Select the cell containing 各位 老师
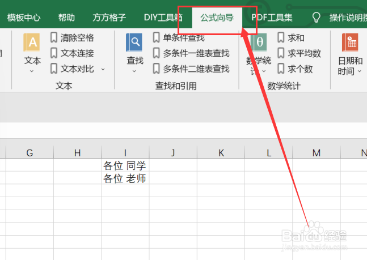The height and width of the screenshot is (260, 367). tap(125, 178)
